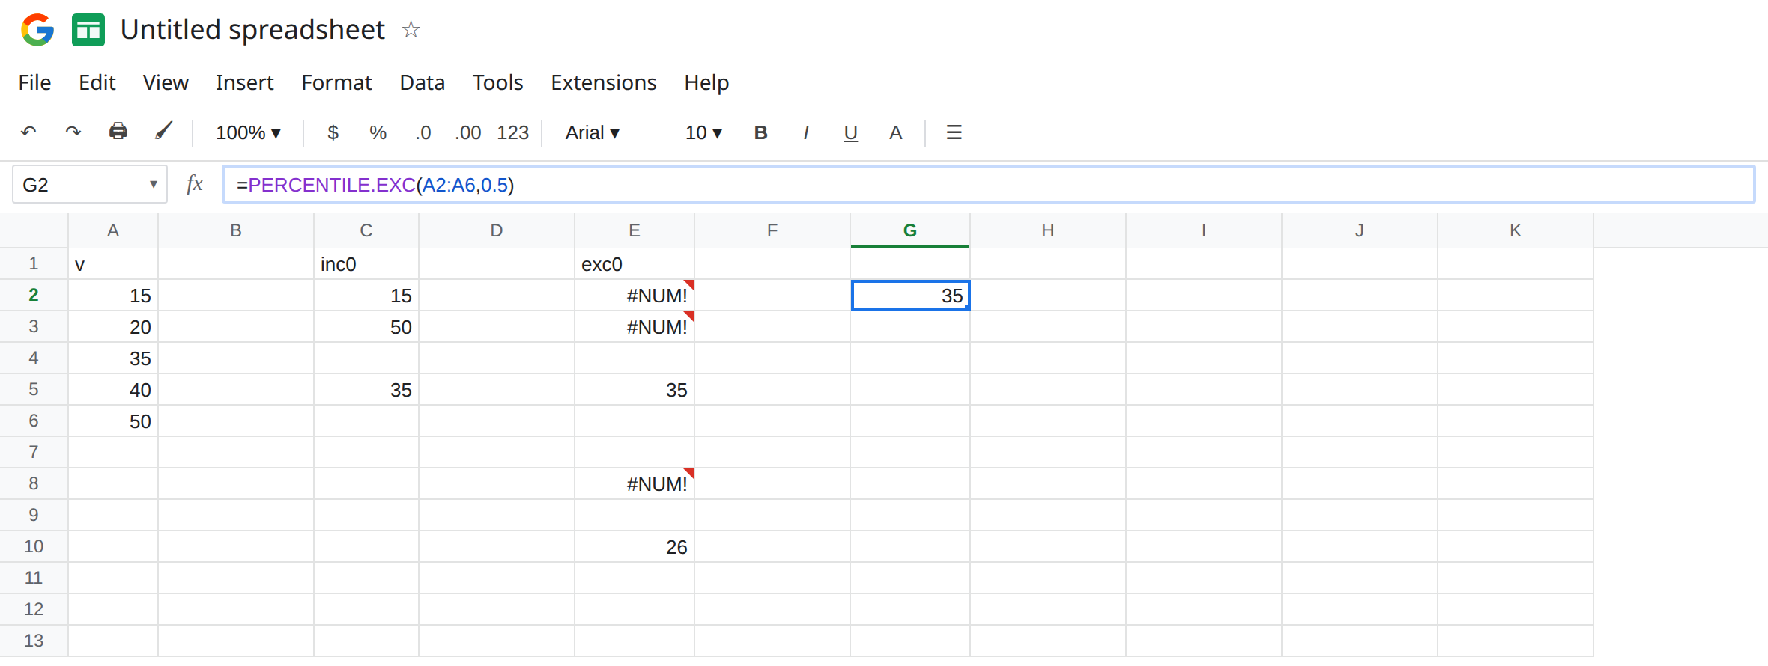Open the horizontal align menu icon
Screen dimensions: 1768x666
[954, 132]
